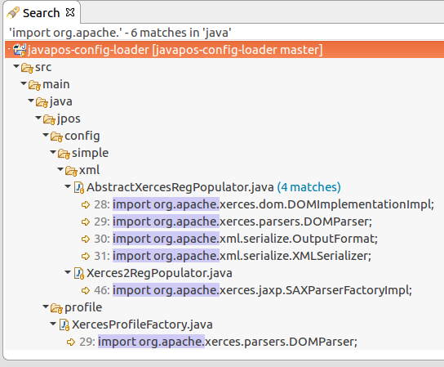Select the jpos folder name
The height and width of the screenshot is (367, 444).
coord(69,119)
